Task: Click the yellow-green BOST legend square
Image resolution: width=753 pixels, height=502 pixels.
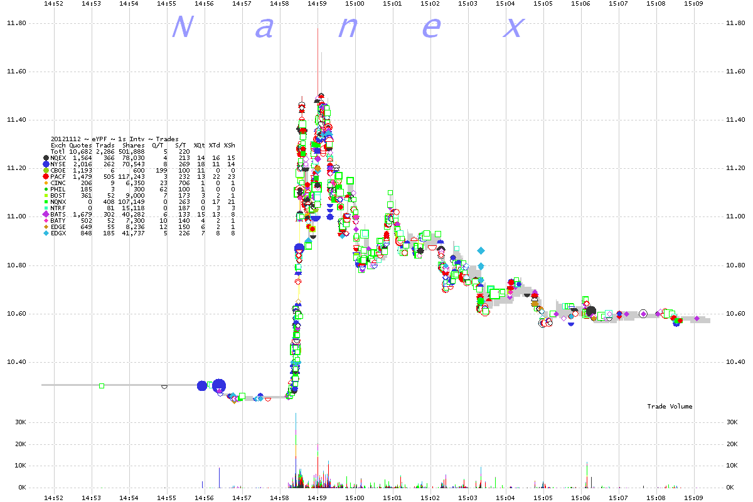Action: [46, 195]
